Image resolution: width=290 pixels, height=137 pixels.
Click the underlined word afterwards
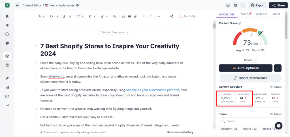click(56, 76)
